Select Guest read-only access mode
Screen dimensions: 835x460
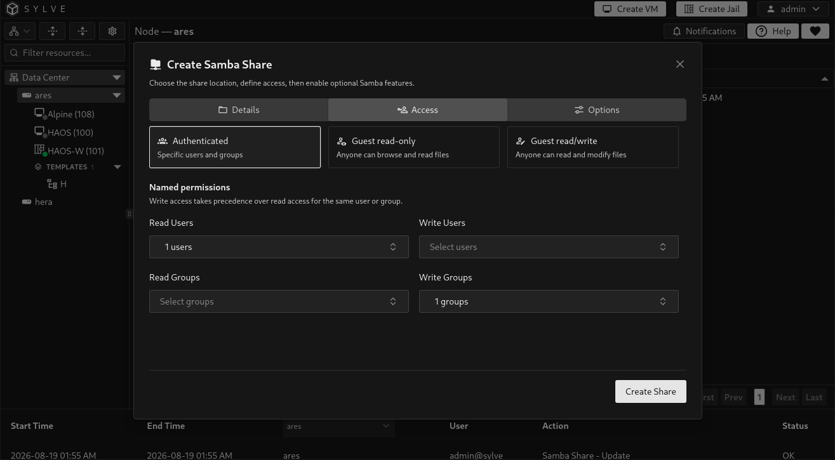coord(414,147)
